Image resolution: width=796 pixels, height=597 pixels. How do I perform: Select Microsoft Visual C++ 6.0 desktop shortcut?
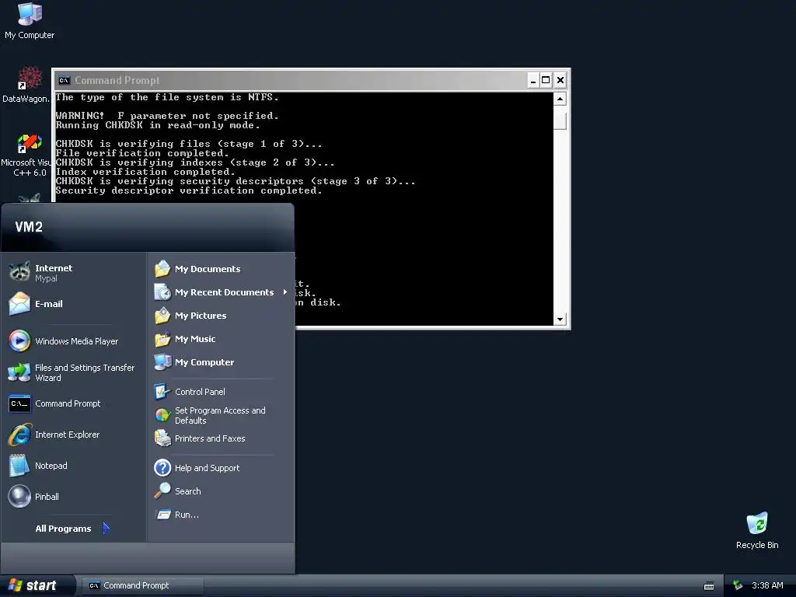pyautogui.click(x=26, y=155)
